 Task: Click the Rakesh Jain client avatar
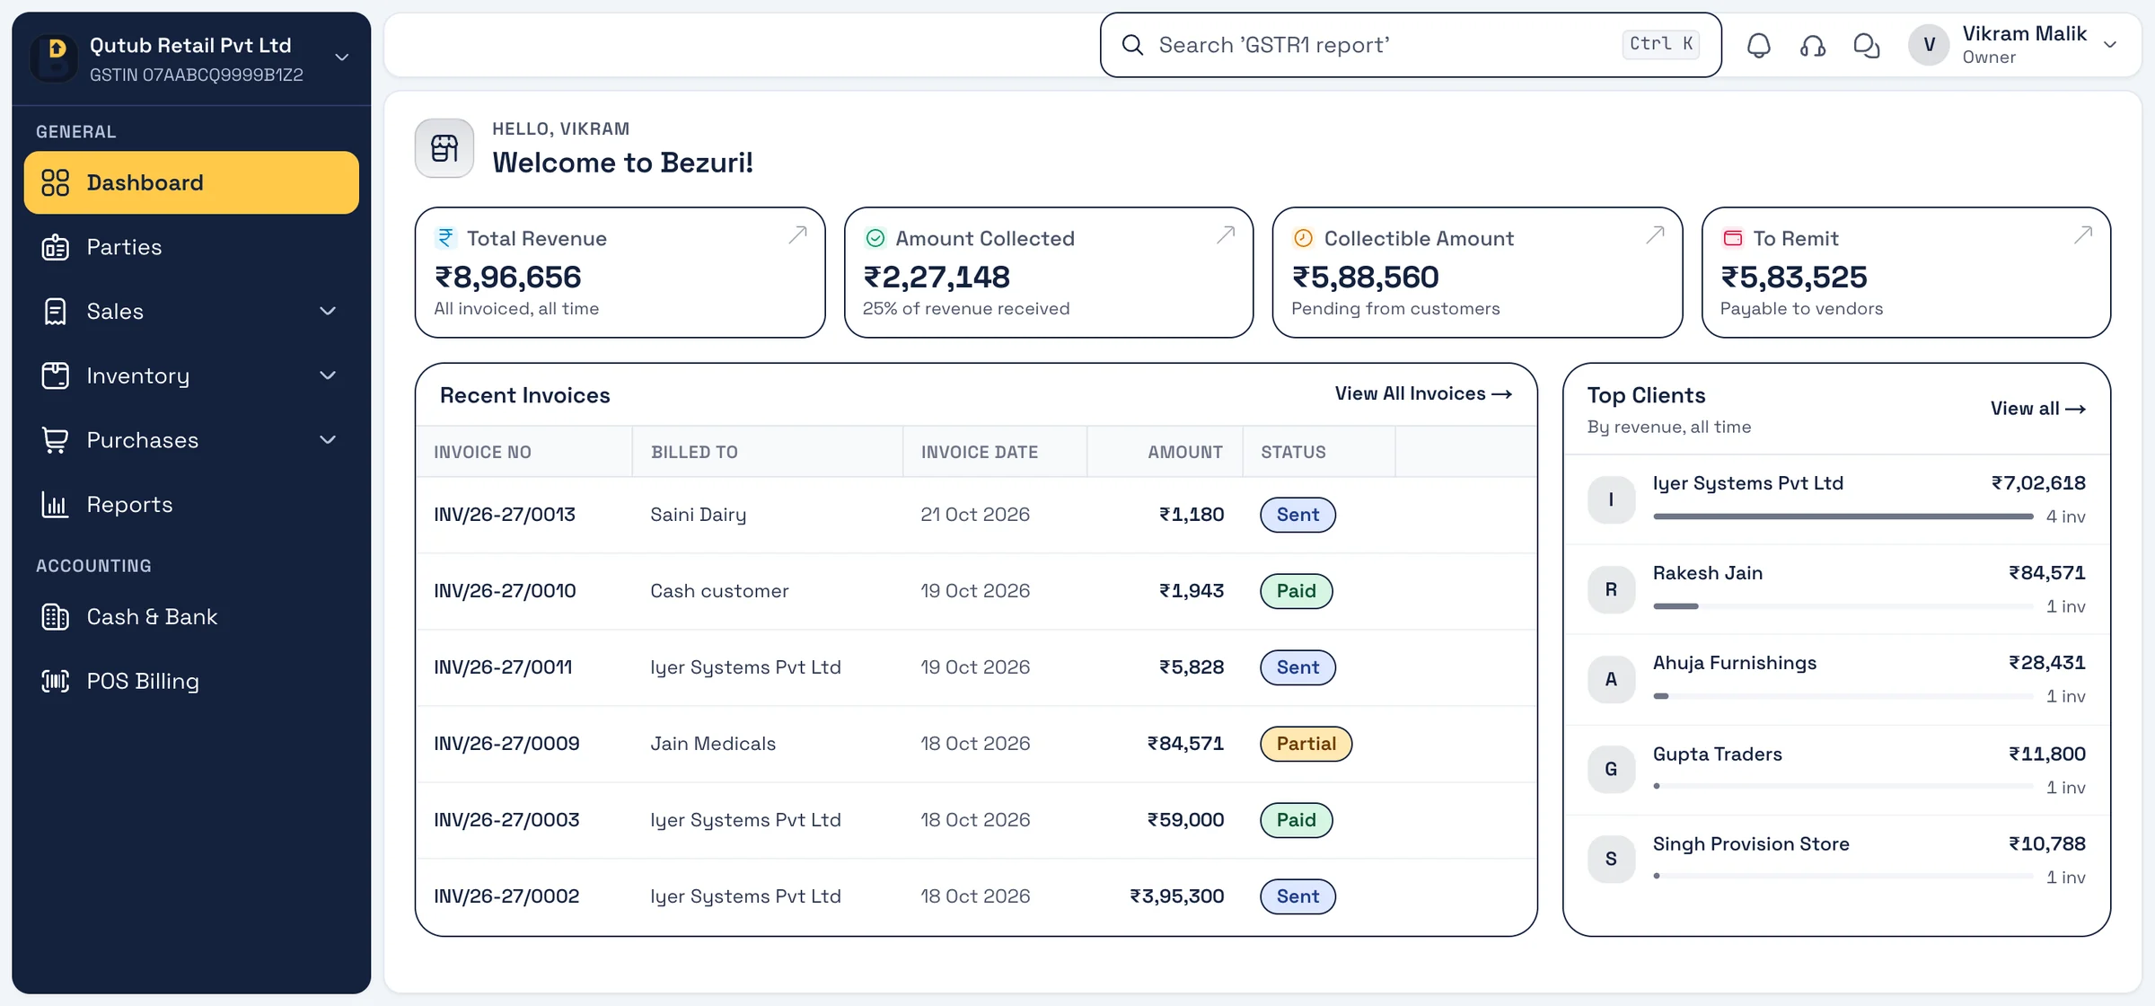point(1611,589)
